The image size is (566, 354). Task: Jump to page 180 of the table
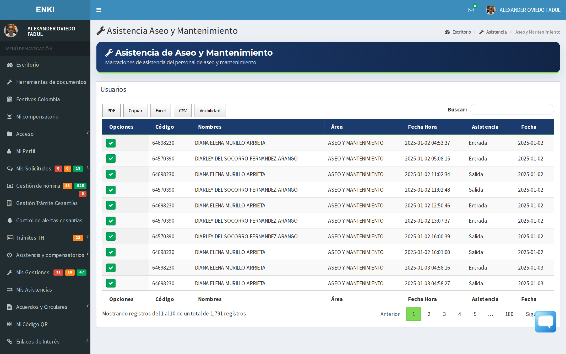tap(509, 314)
